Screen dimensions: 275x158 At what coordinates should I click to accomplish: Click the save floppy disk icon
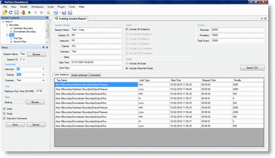click(16, 13)
